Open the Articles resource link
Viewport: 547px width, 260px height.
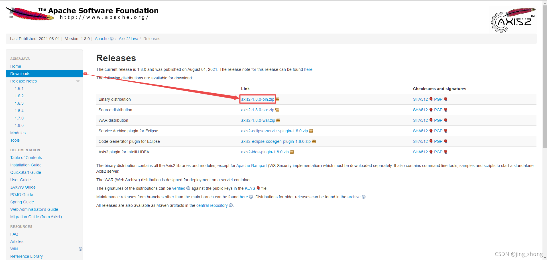pyautogui.click(x=17, y=242)
